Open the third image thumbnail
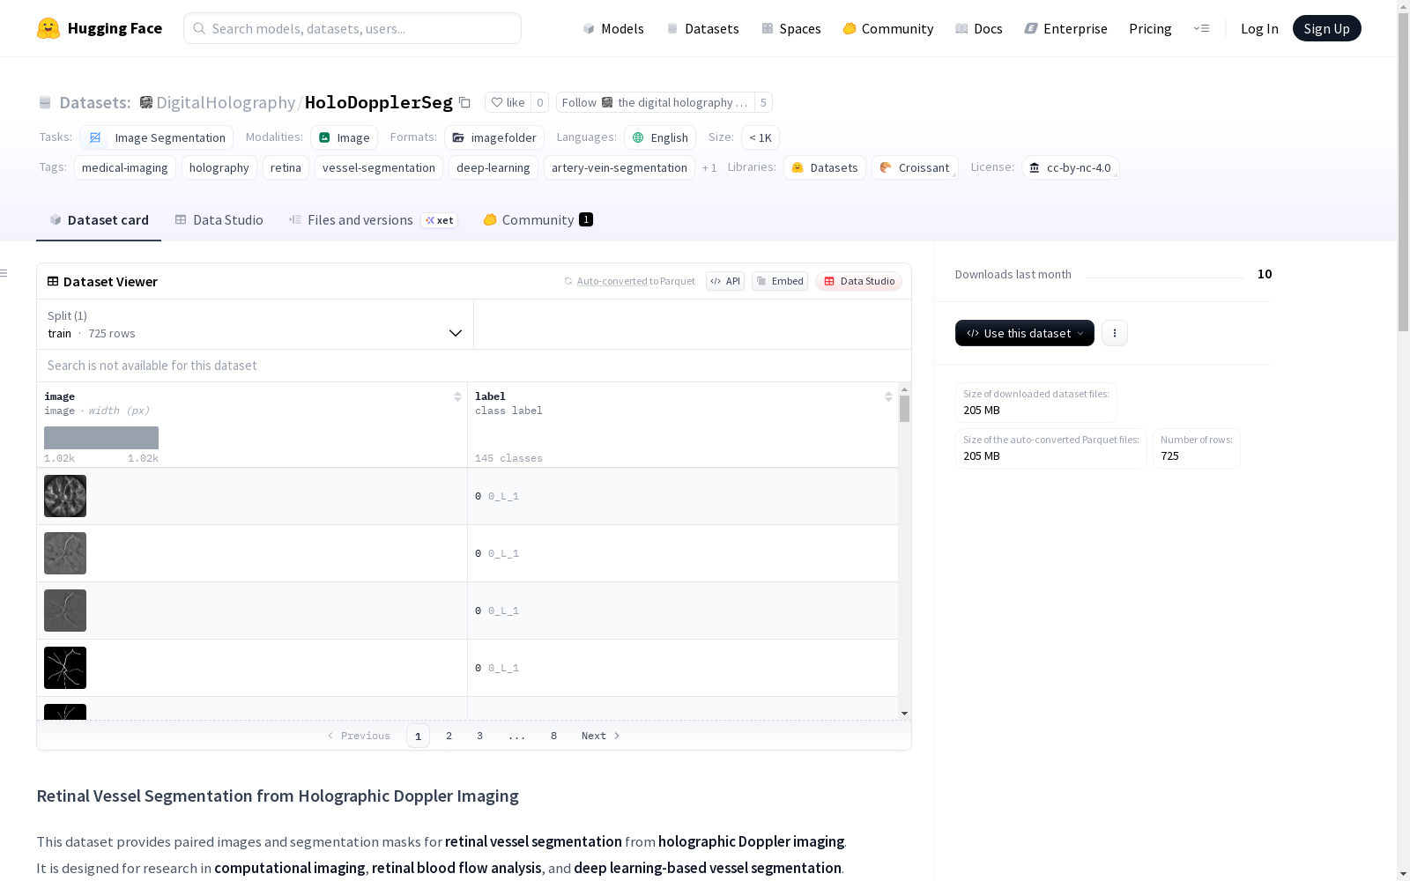This screenshot has height=881, width=1410. [x=65, y=611]
